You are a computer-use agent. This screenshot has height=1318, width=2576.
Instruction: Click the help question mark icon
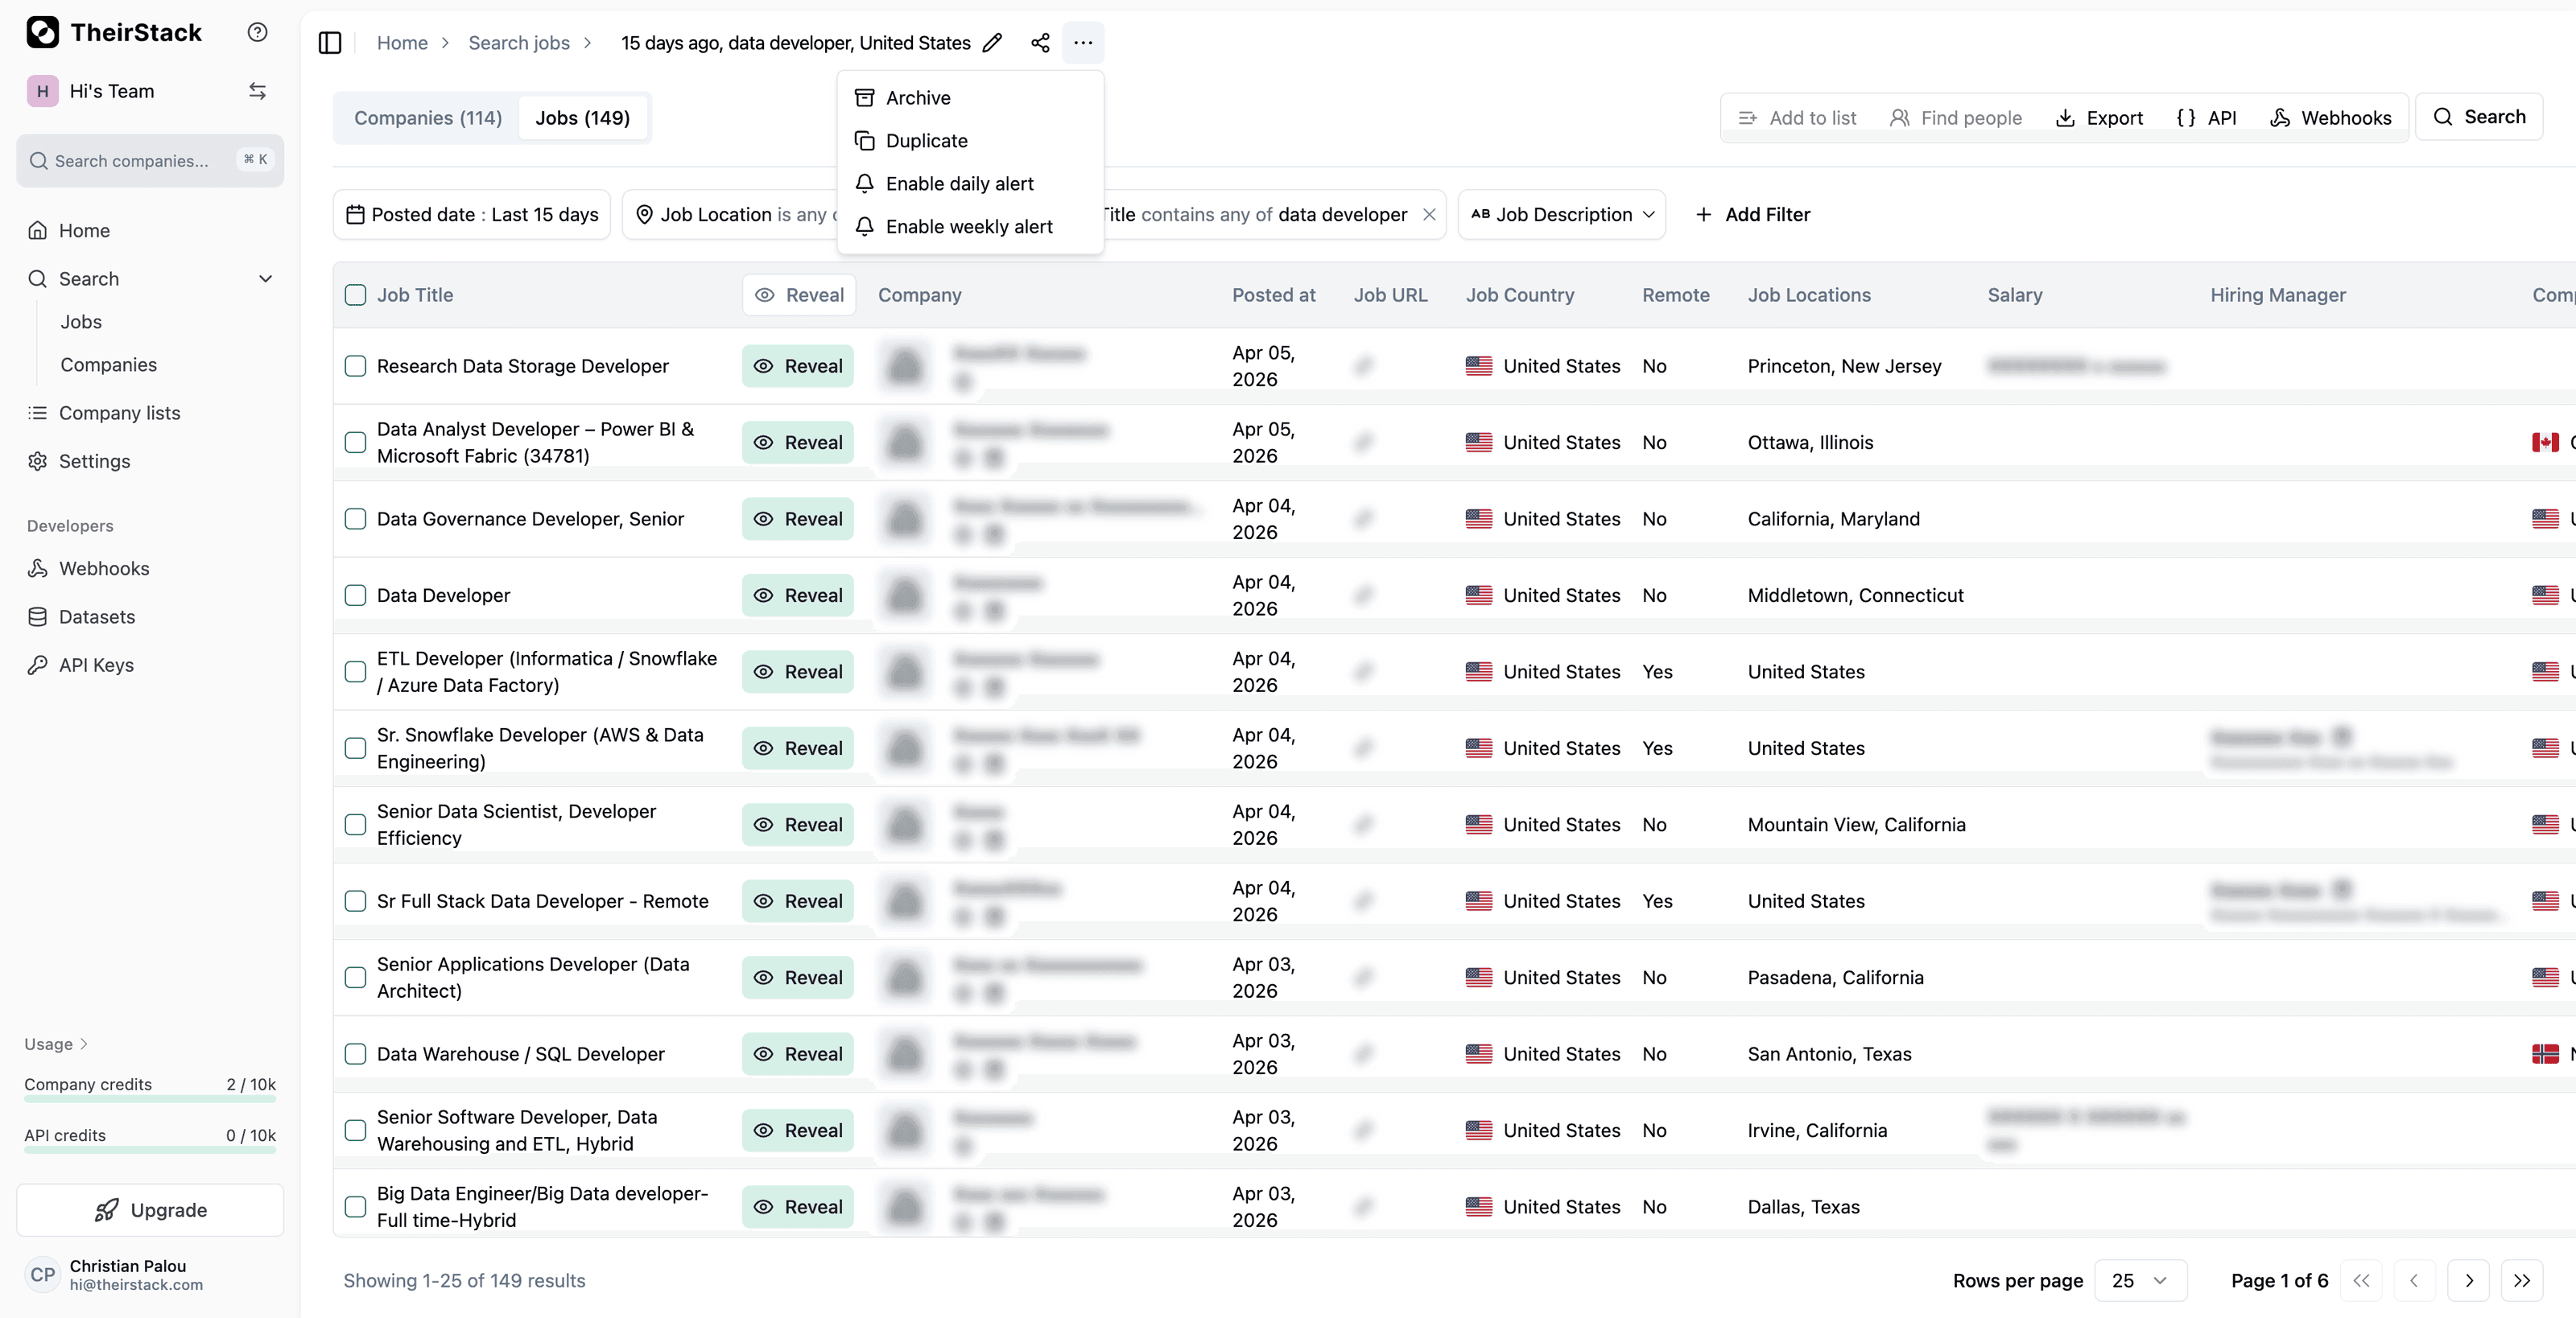[x=257, y=32]
